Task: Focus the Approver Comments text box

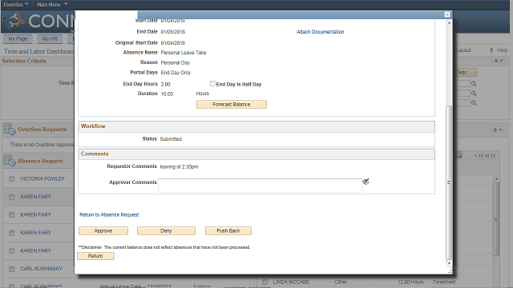Action: [x=261, y=185]
